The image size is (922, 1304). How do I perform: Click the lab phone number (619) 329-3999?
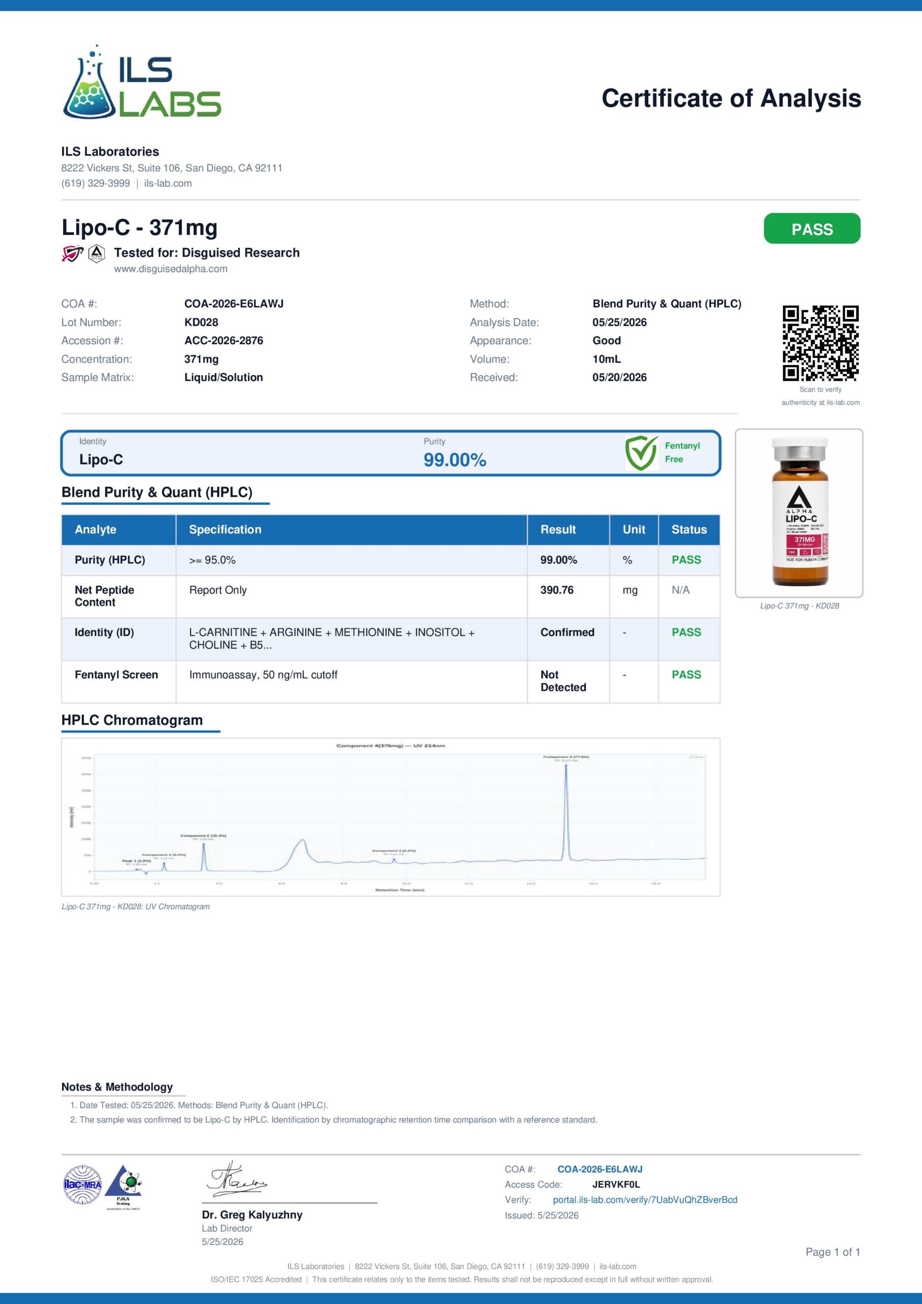pos(95,183)
